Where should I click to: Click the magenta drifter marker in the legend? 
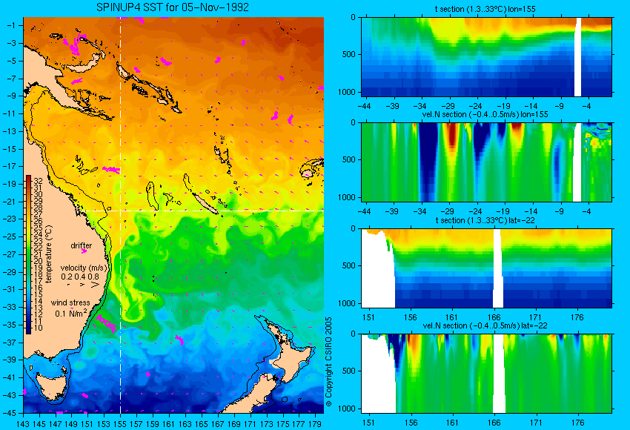(x=84, y=251)
